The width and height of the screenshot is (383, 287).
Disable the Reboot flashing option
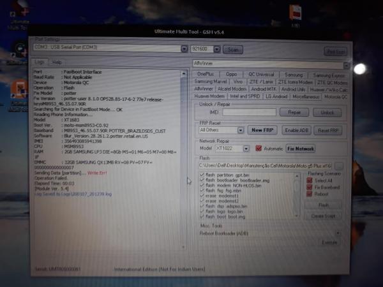tap(309, 195)
